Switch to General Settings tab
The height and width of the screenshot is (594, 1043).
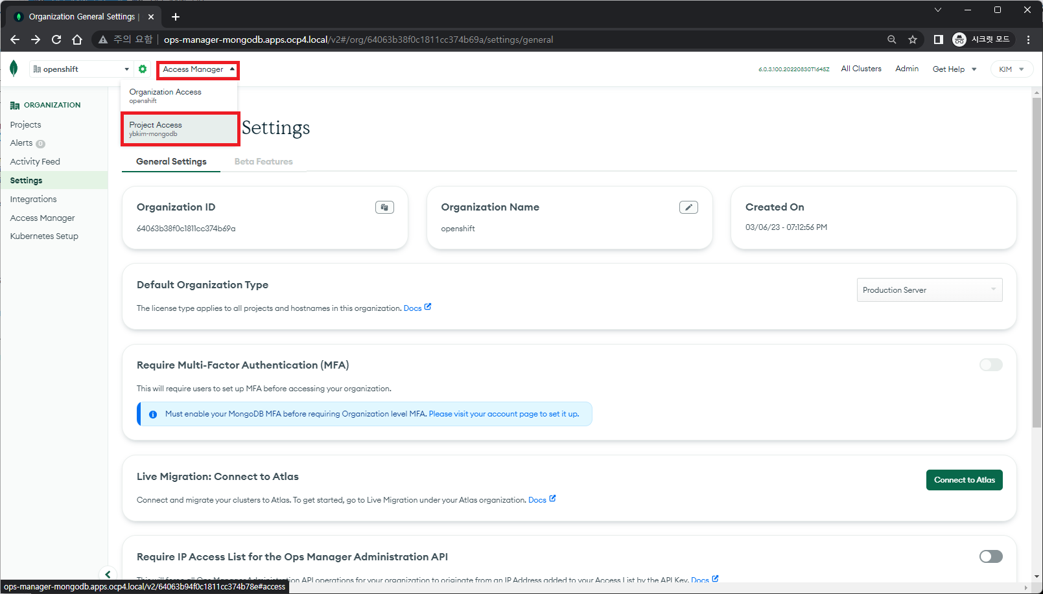[x=171, y=161]
